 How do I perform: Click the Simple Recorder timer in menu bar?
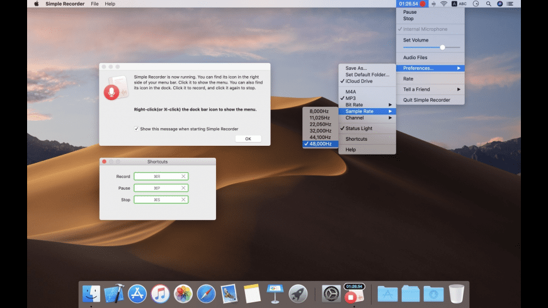pos(412,4)
